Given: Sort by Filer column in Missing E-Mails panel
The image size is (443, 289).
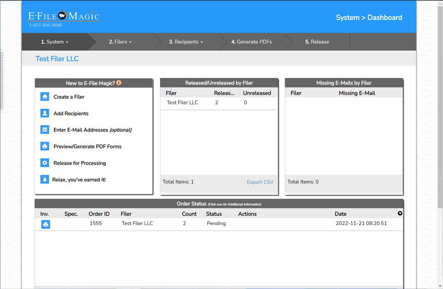Looking at the screenshot, I should (x=296, y=93).
